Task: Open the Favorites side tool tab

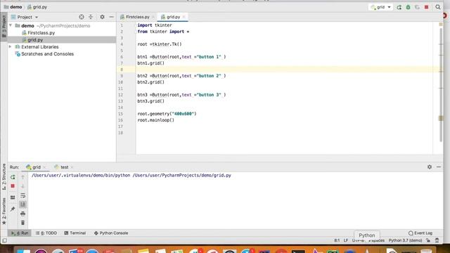Action: point(4,211)
